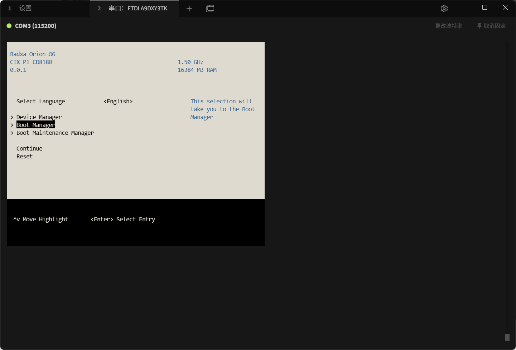Open the <English> language selector
This screenshot has height=350, width=516.
pyautogui.click(x=118, y=102)
